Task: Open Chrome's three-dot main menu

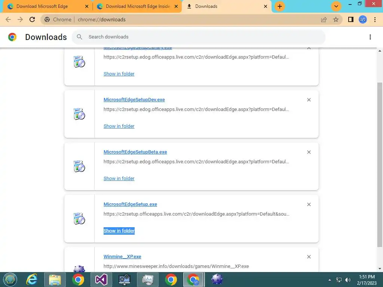Action: 375,19
